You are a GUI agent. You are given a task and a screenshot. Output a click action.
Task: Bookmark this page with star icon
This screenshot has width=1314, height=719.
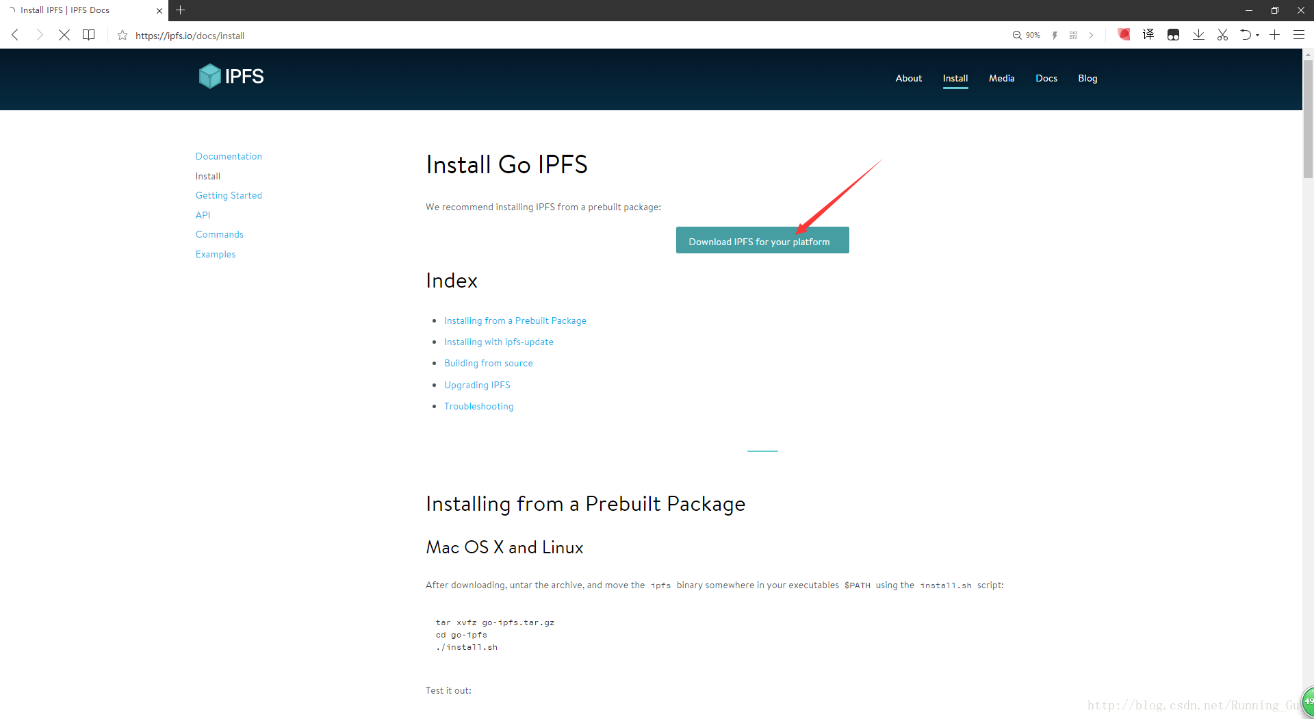point(123,36)
